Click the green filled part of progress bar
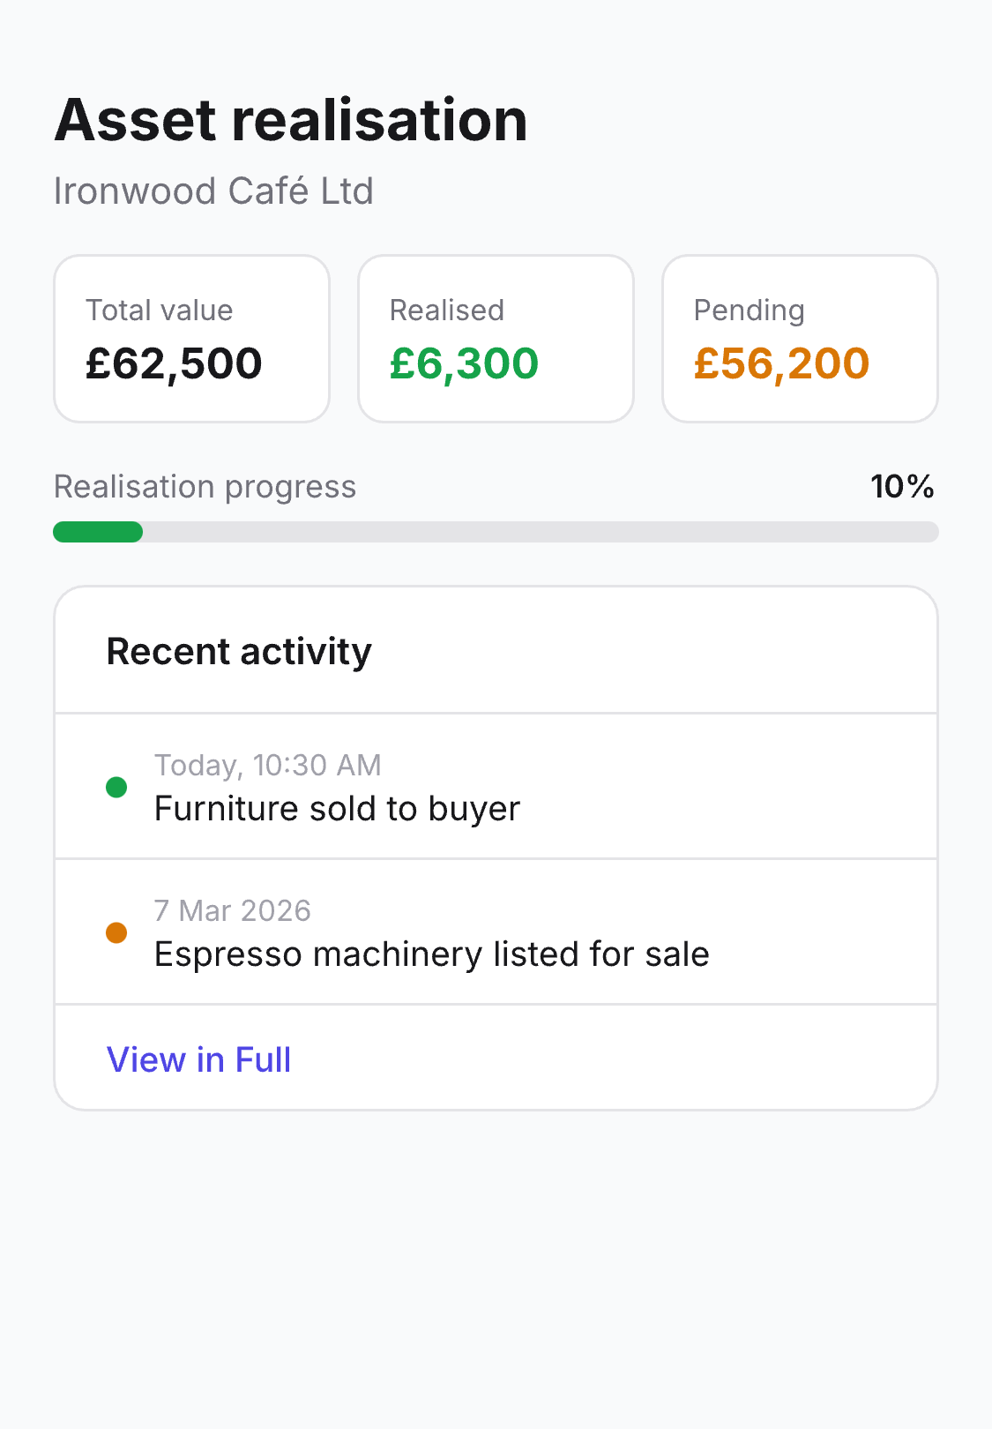Viewport: 992px width, 1429px height. coord(98,532)
